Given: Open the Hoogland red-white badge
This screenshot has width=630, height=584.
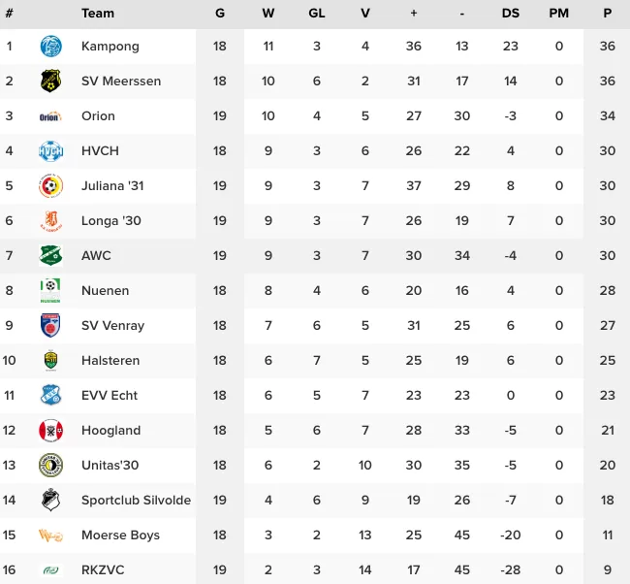Looking at the screenshot, I should pos(51,431).
